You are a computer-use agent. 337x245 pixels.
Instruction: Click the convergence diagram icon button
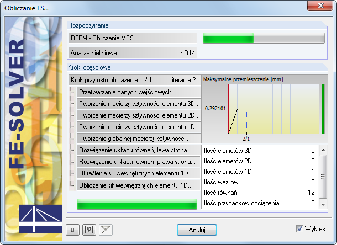click(x=106, y=230)
